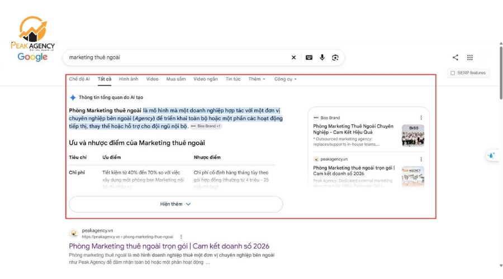Click the share icon at top right

click(x=455, y=57)
